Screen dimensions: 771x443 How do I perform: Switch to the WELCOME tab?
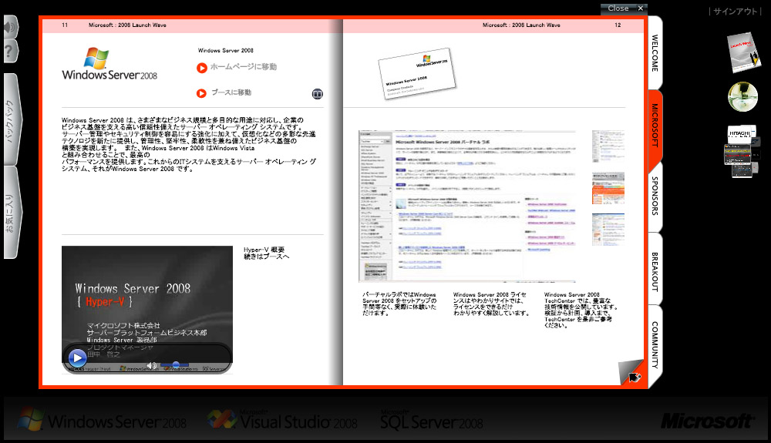(655, 52)
